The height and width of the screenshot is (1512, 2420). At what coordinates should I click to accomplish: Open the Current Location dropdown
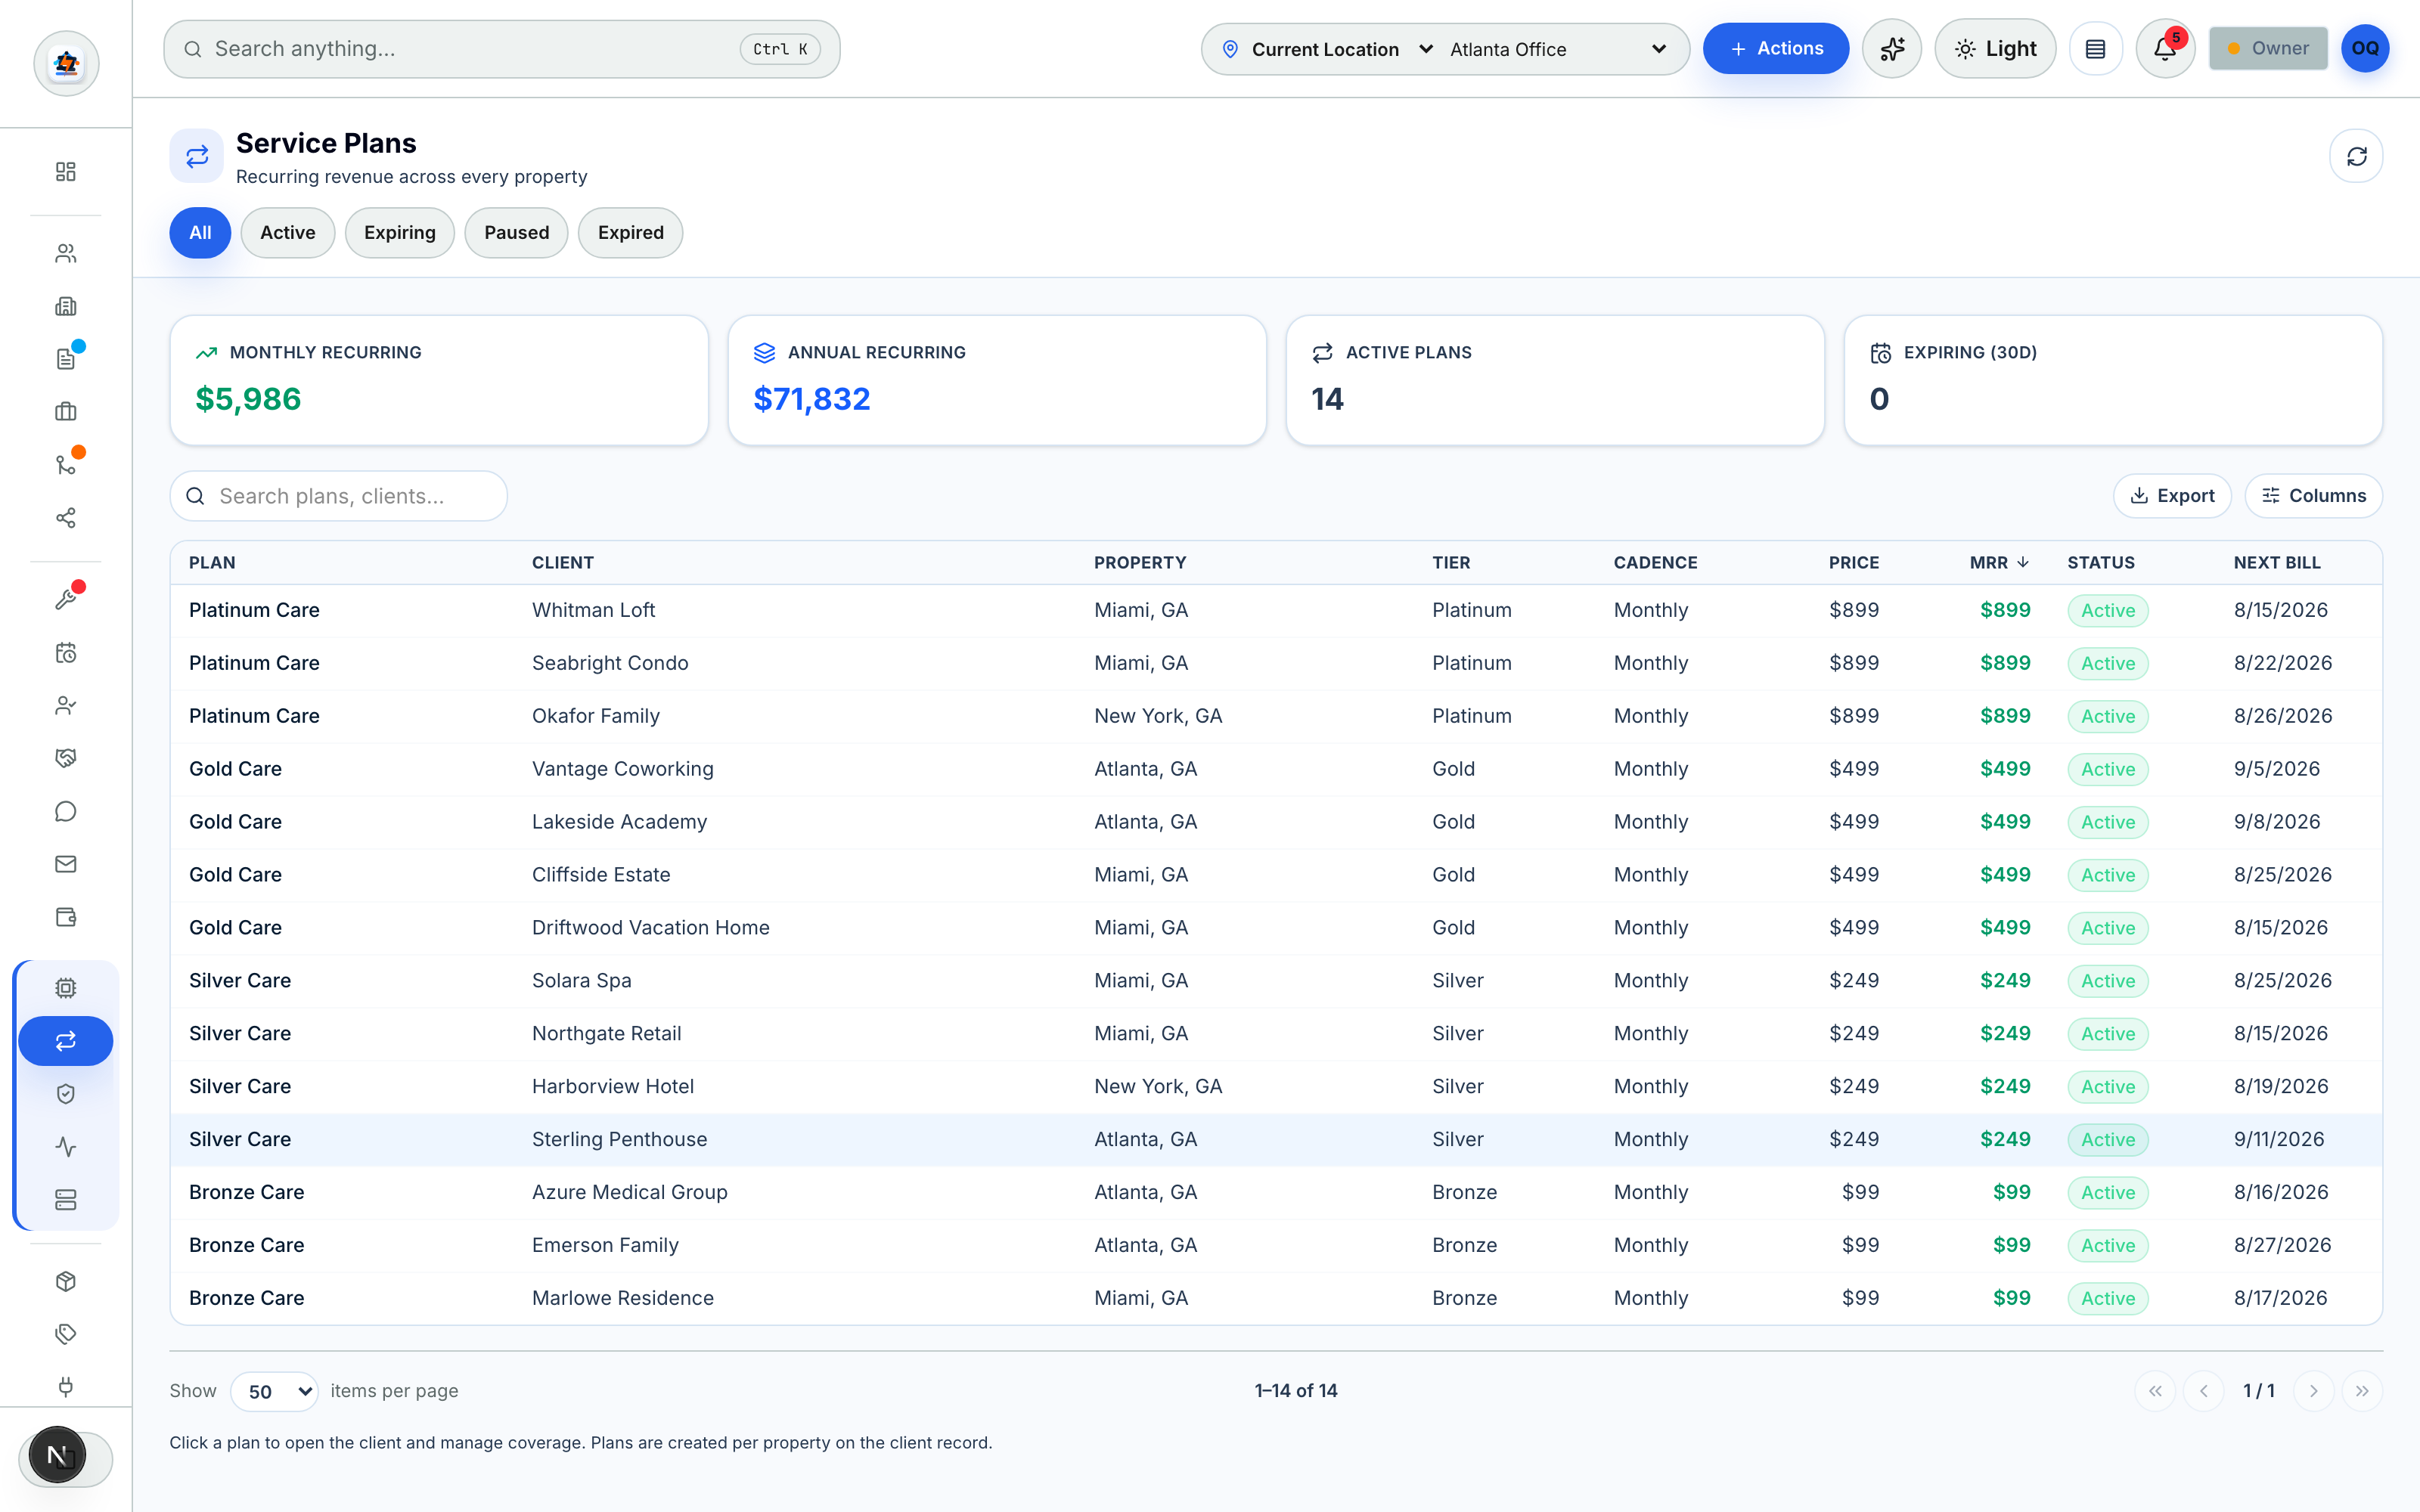1342,49
